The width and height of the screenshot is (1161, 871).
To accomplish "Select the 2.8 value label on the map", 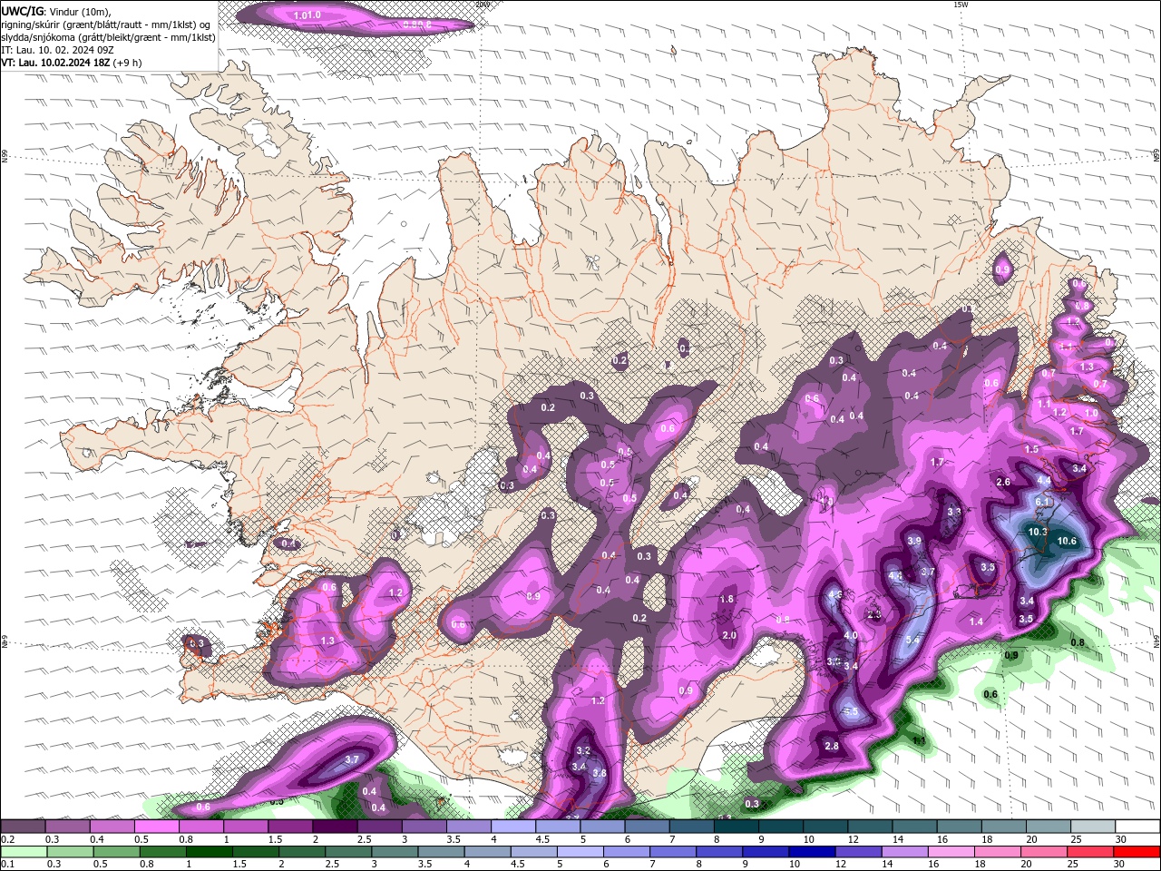I will point(832,746).
